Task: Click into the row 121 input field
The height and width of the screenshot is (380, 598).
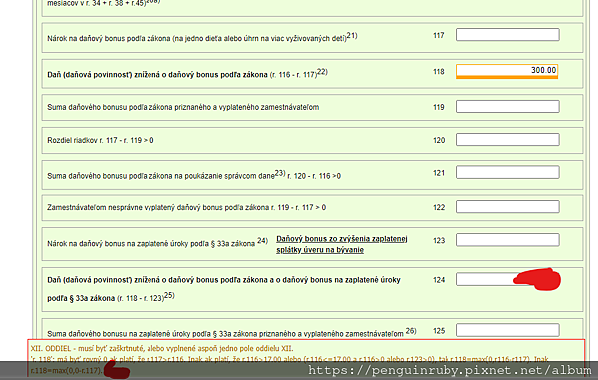Action: [x=507, y=172]
